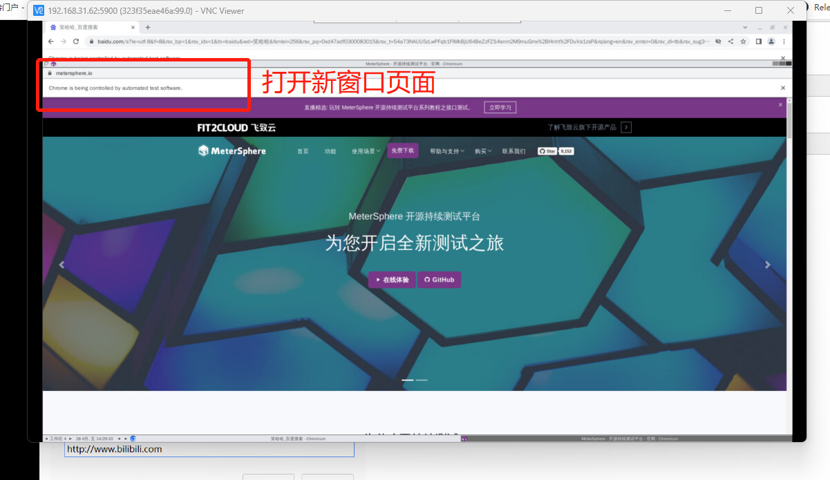Click the baidu.com address bar URL
Screen dimensions: 830x480
pos(404,41)
